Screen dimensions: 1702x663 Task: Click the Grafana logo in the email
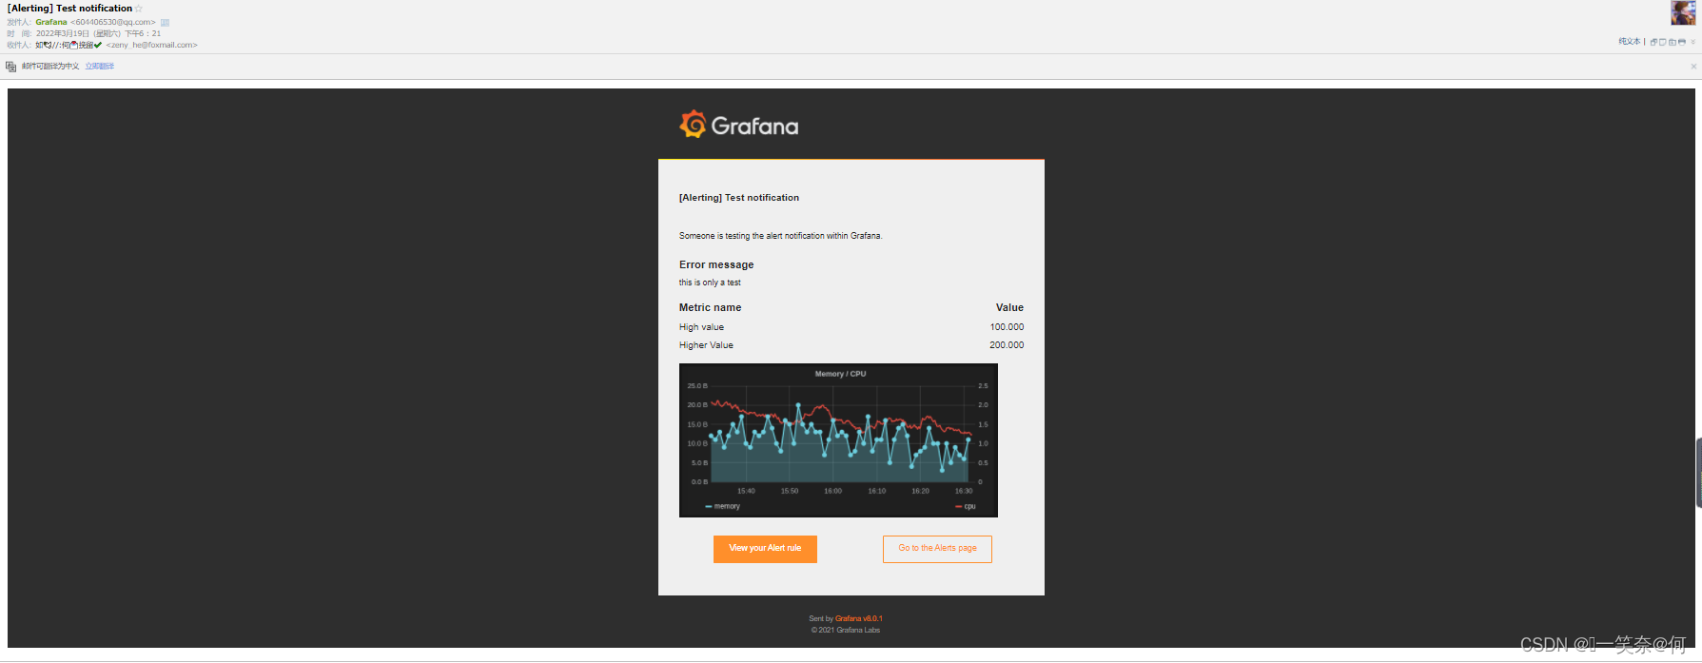click(739, 126)
